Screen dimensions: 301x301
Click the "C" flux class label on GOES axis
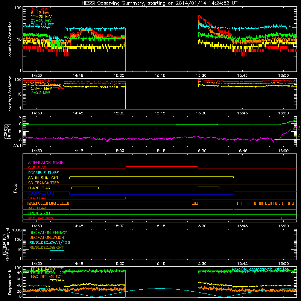click(20, 124)
